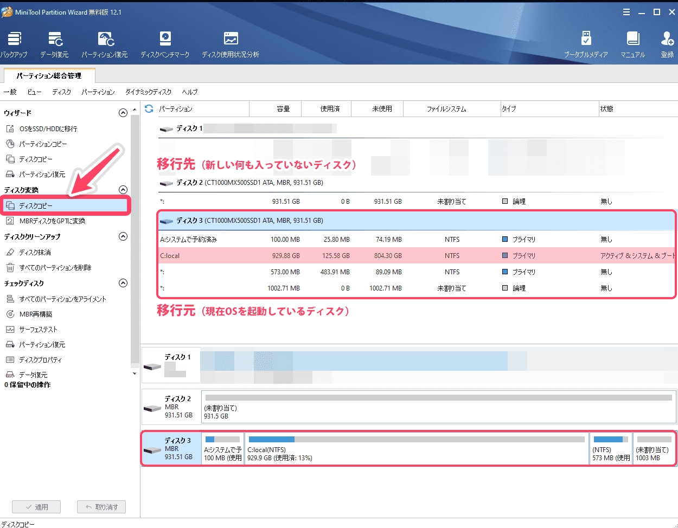The height and width of the screenshot is (528, 678).
Task: Open the 一般 menu
Action: click(10, 92)
